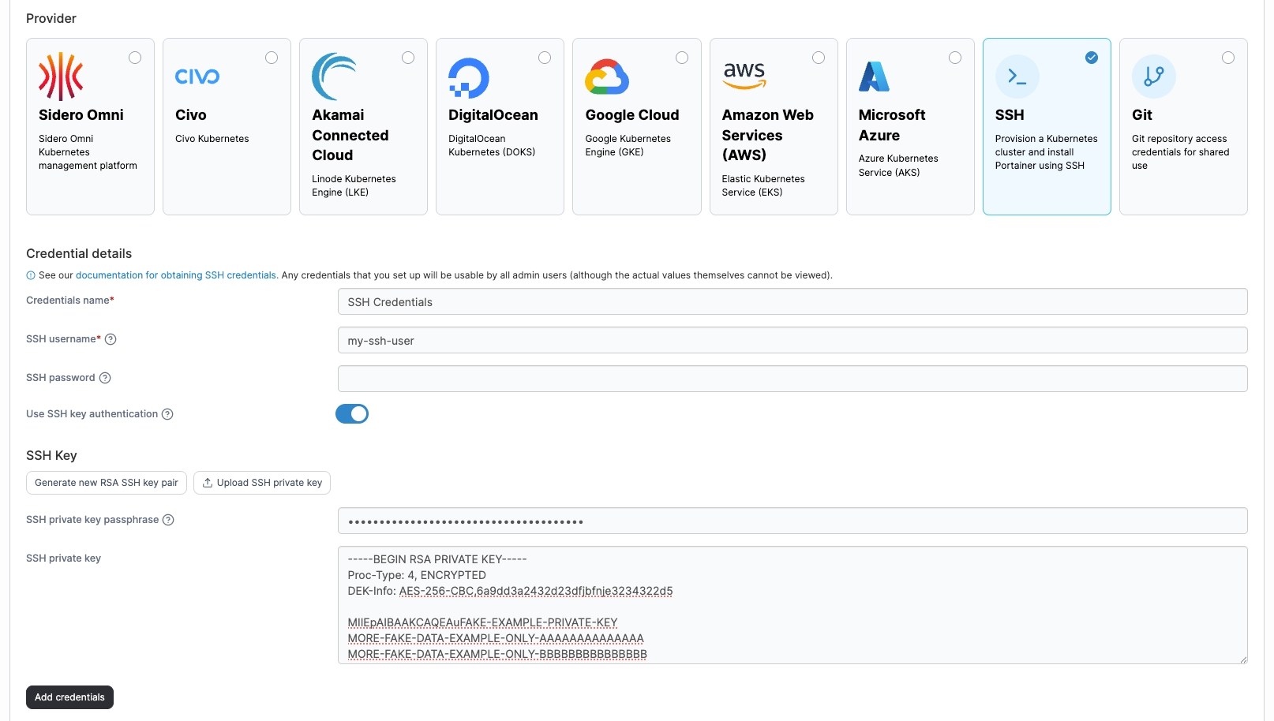Click the Git branch icon
This screenshot has height=721, width=1274.
[x=1153, y=77]
